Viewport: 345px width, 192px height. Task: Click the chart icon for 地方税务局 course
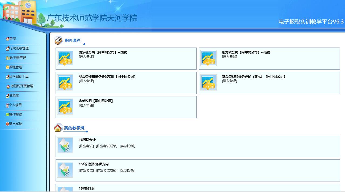[209, 58]
